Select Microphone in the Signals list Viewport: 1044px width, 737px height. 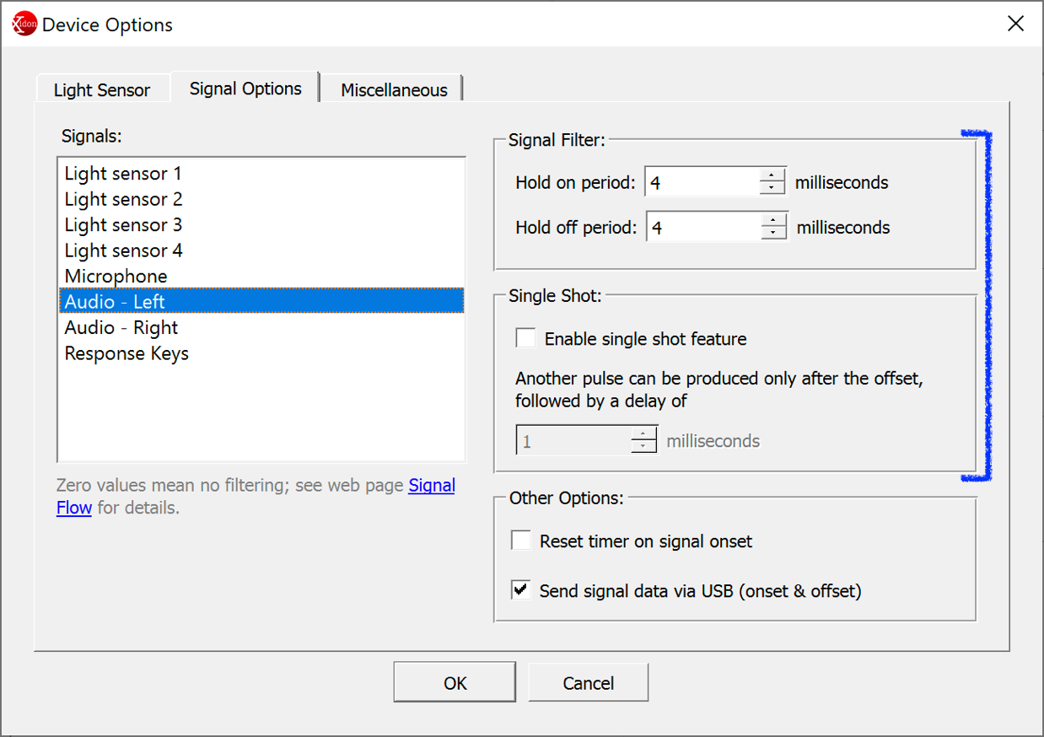(x=116, y=277)
